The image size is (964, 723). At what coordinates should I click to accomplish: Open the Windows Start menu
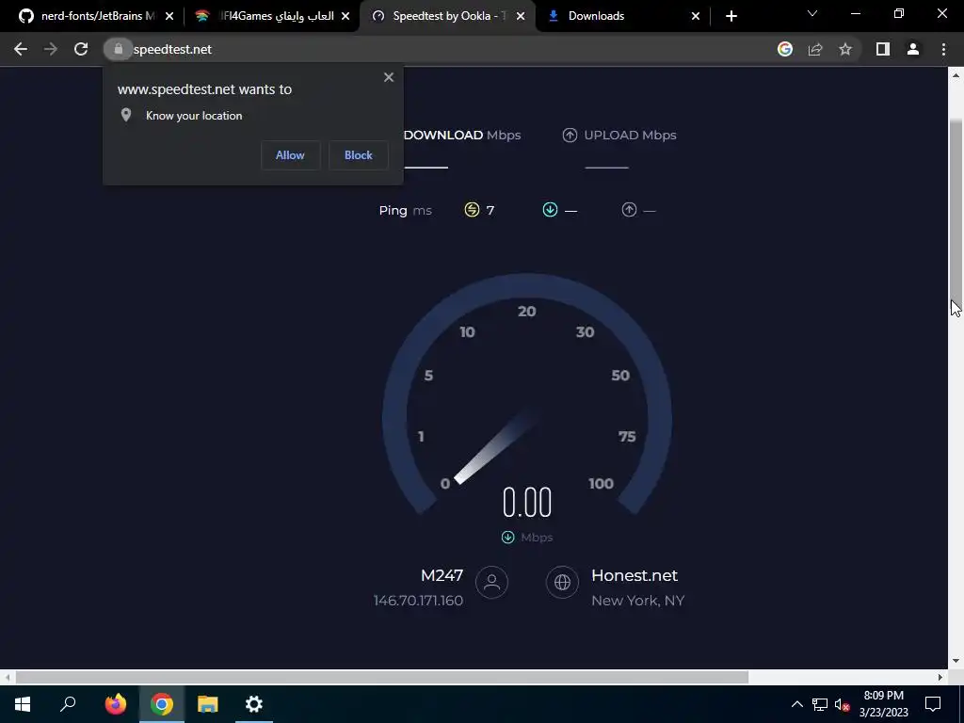pyautogui.click(x=23, y=704)
